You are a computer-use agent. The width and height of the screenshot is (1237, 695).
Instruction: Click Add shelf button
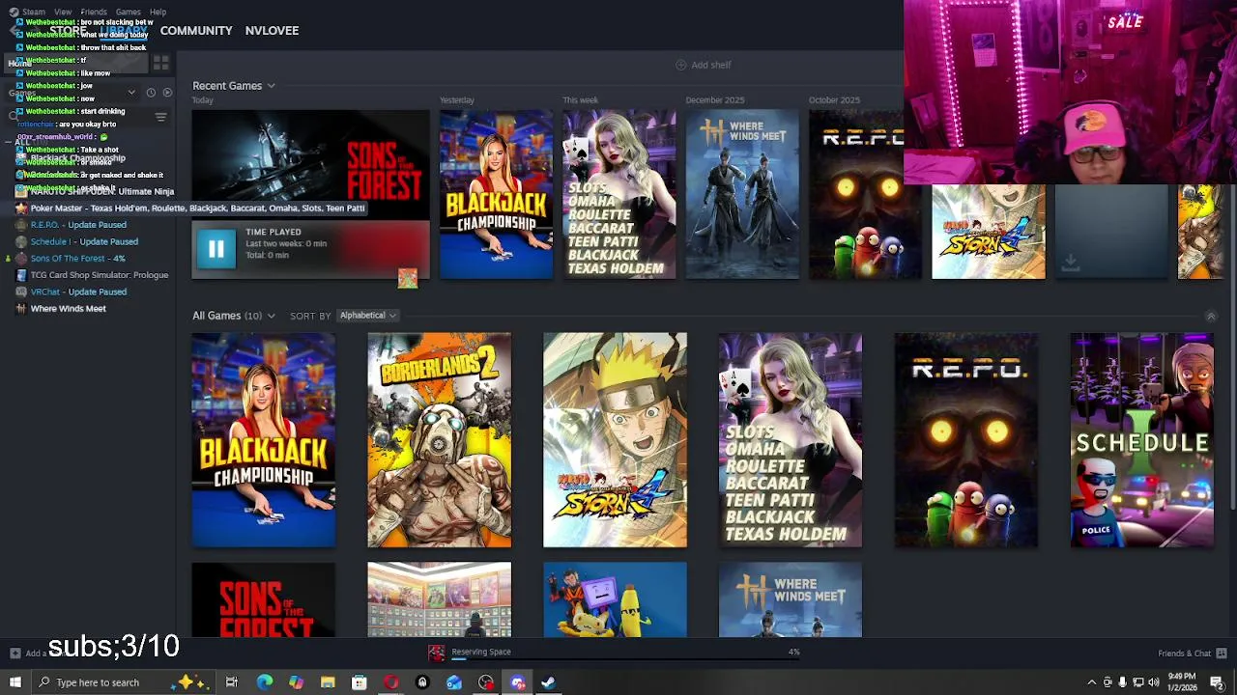(x=704, y=65)
